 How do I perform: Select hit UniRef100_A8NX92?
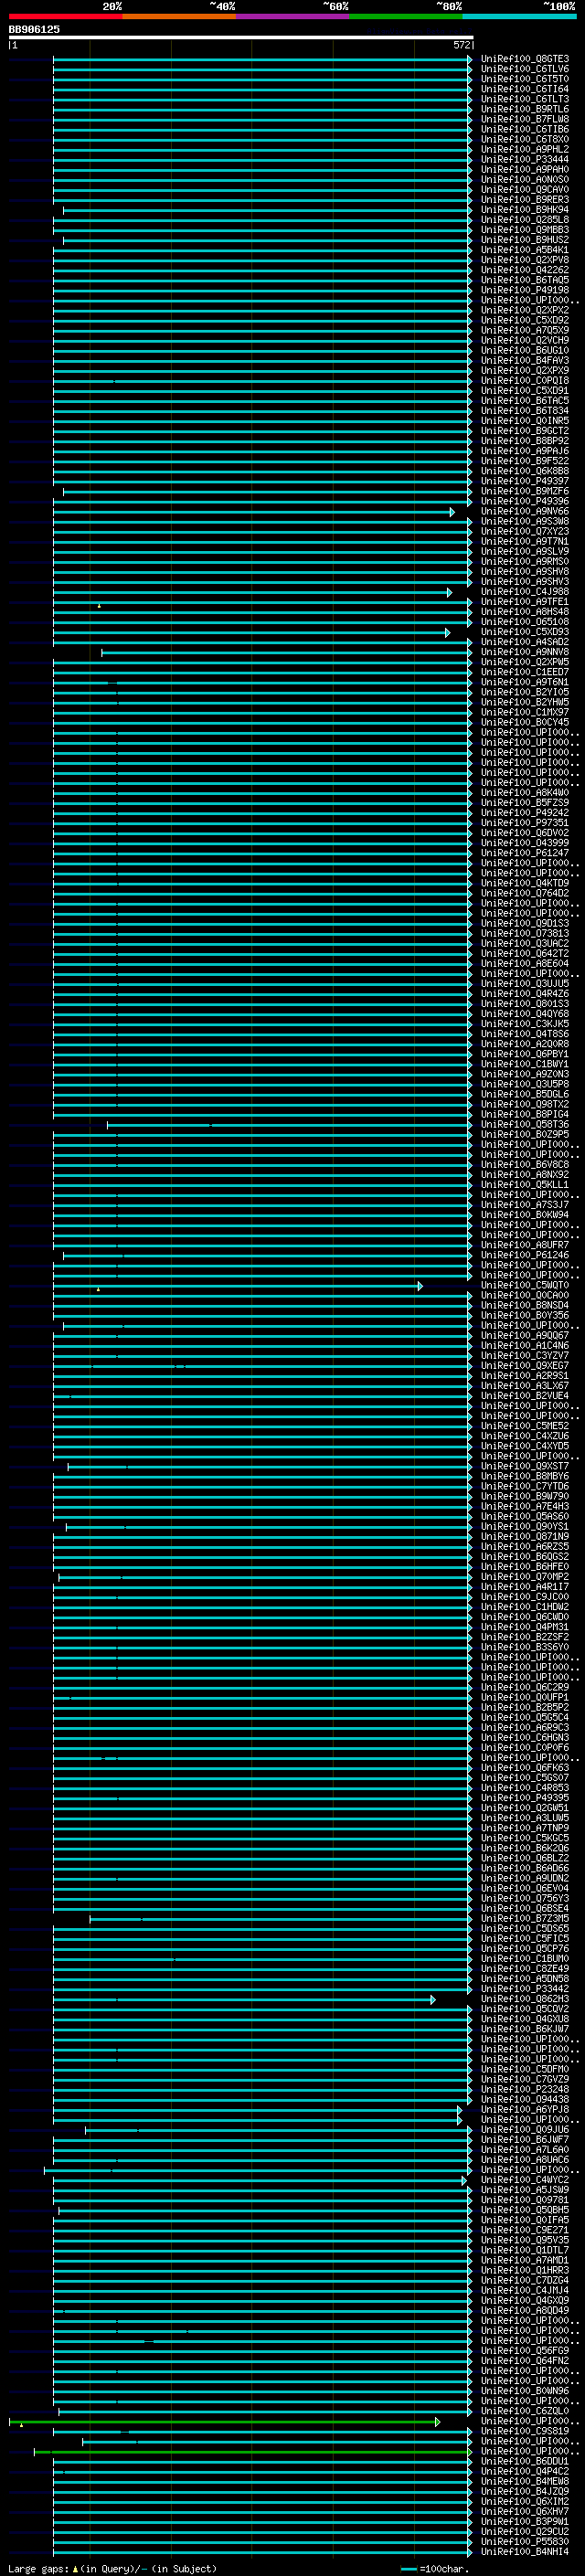point(525,1175)
